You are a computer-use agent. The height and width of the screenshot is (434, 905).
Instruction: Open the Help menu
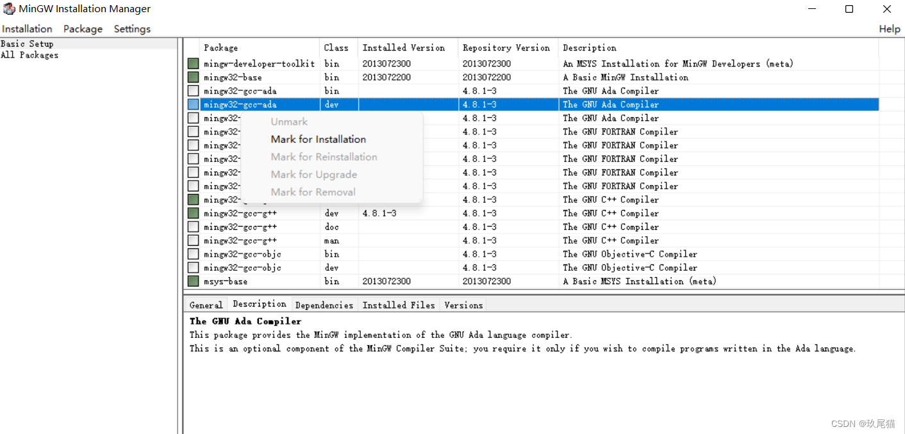(889, 29)
